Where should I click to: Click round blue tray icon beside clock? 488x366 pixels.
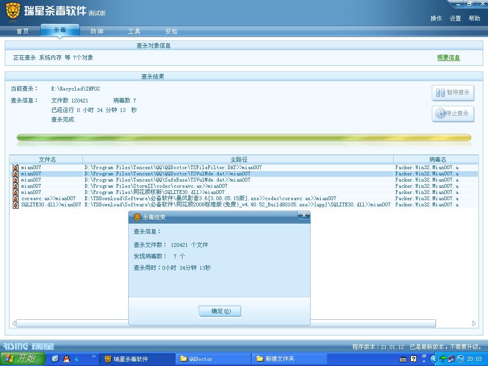point(460,359)
